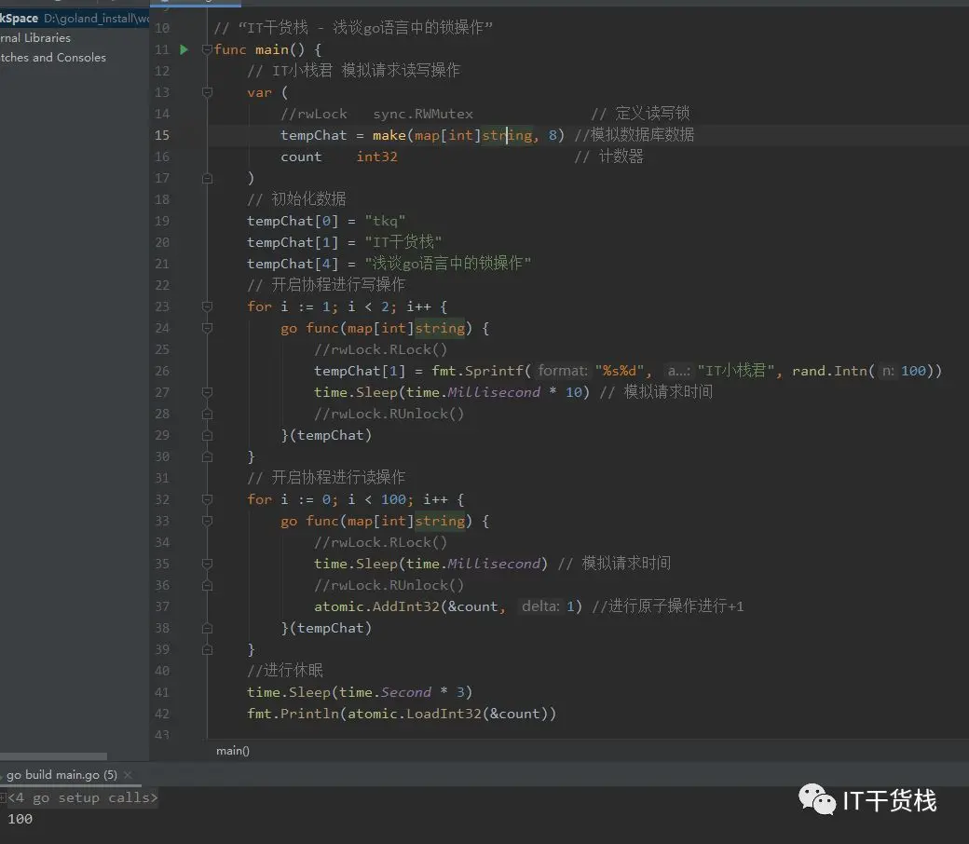Click the project panel horizontal scrollbar
The height and width of the screenshot is (844, 969).
[x=53, y=756]
